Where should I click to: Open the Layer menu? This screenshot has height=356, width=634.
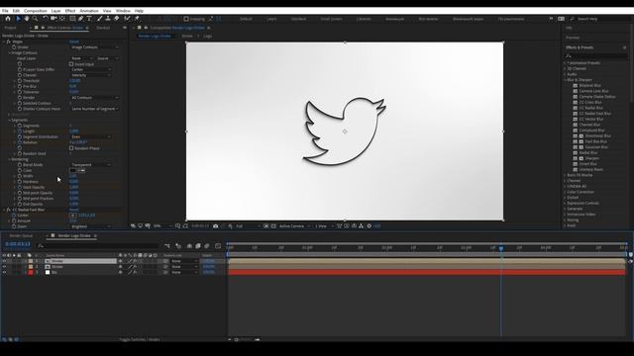(x=56, y=11)
